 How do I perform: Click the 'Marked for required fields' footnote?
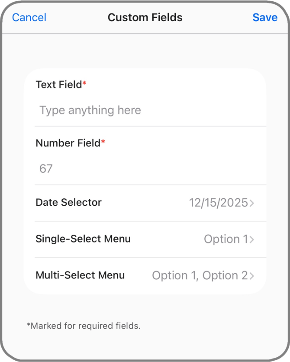(x=84, y=326)
